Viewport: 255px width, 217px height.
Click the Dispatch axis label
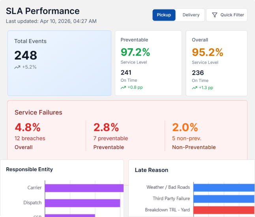tap(32, 202)
